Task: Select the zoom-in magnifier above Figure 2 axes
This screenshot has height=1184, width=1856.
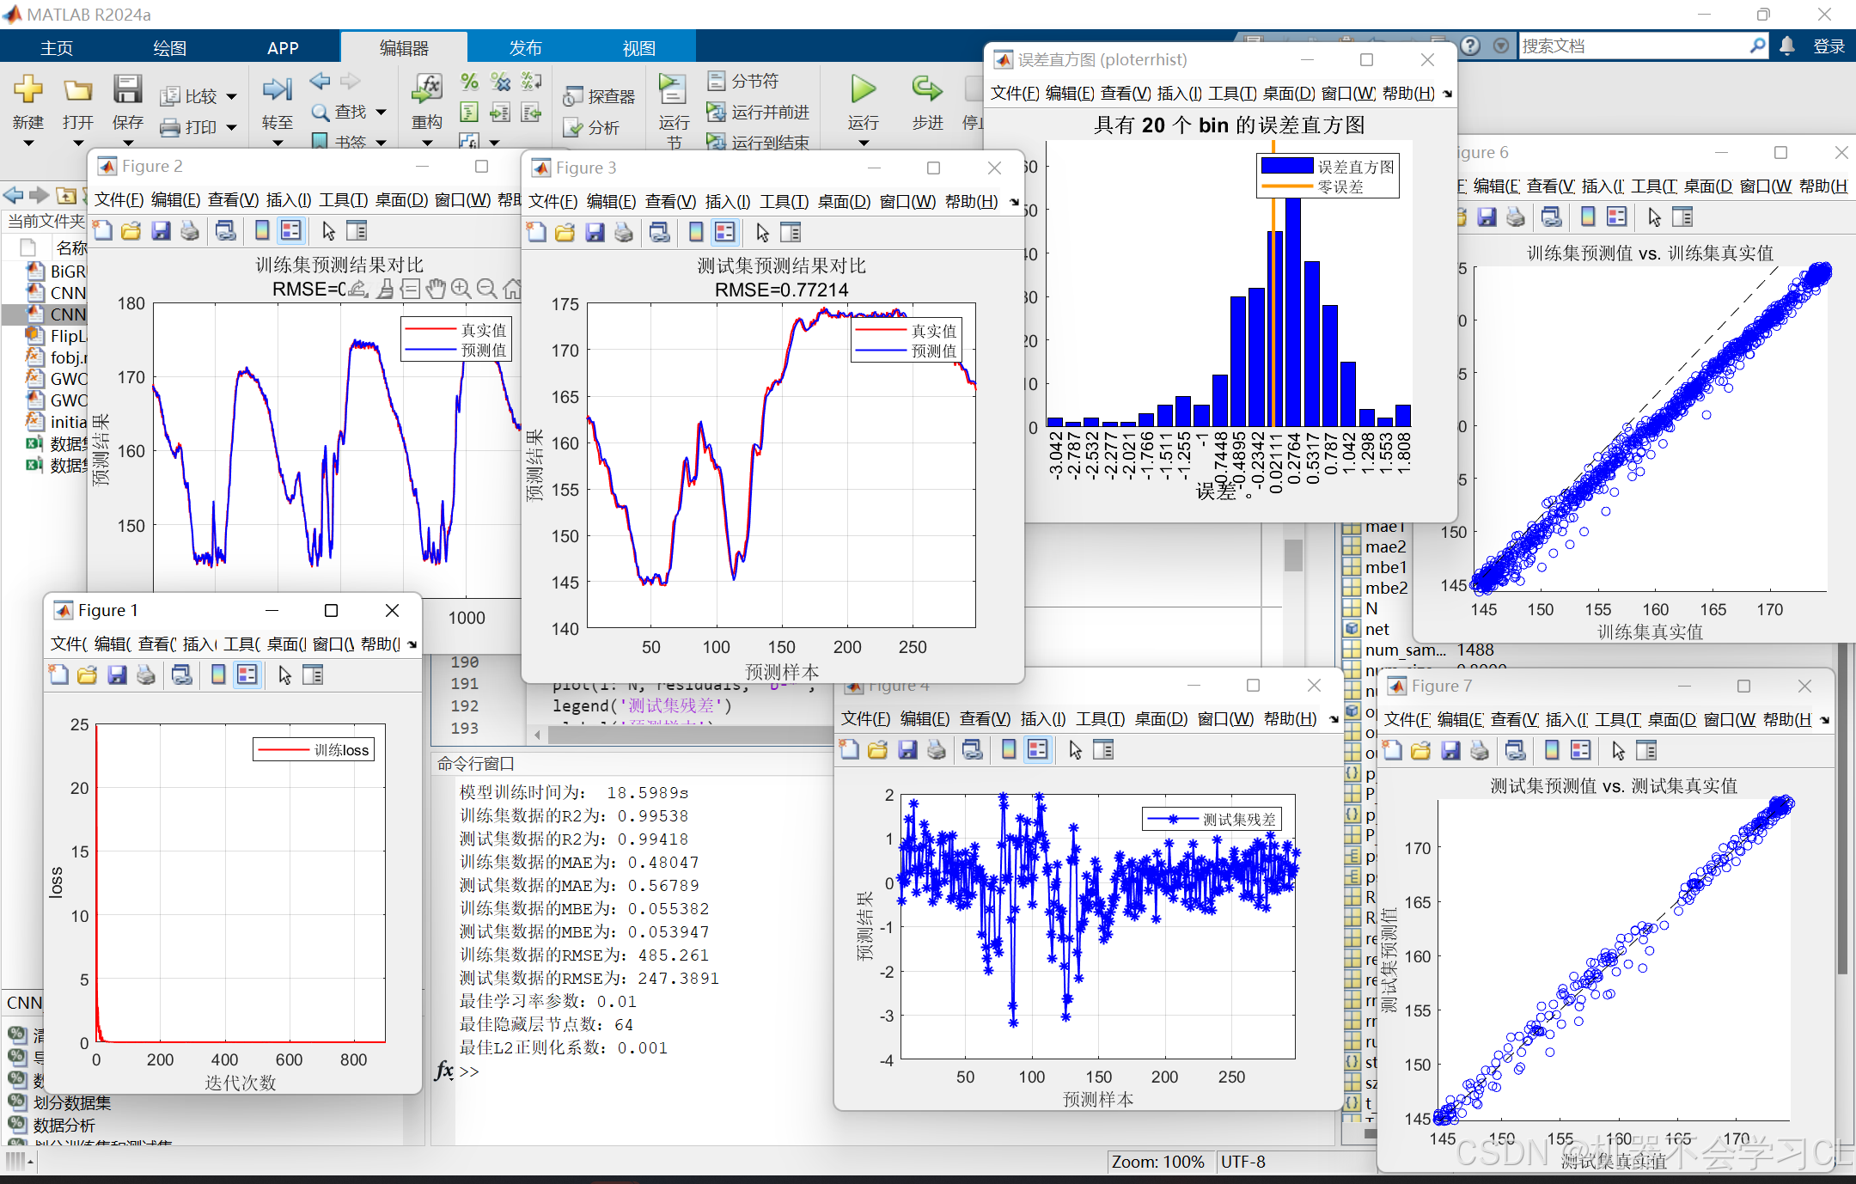Action: pos(461,289)
